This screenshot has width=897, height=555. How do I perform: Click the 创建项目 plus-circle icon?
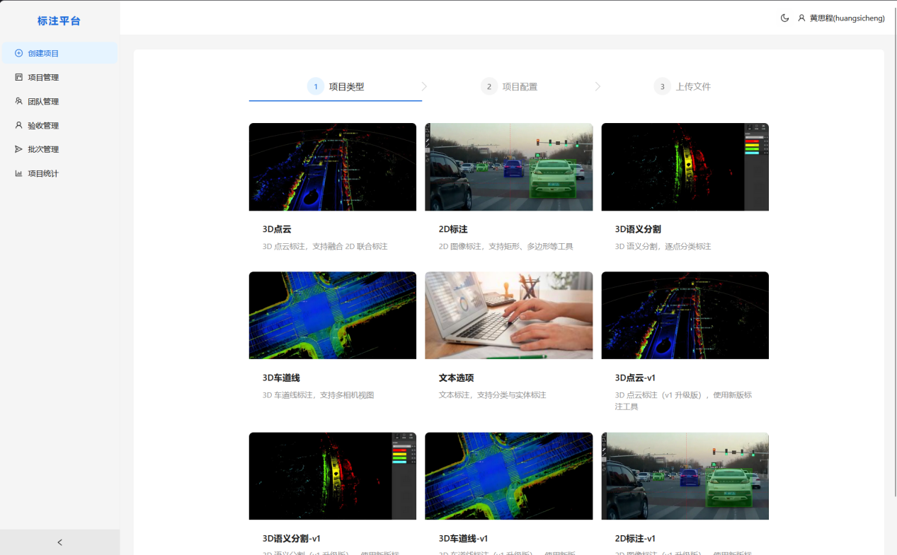(19, 53)
